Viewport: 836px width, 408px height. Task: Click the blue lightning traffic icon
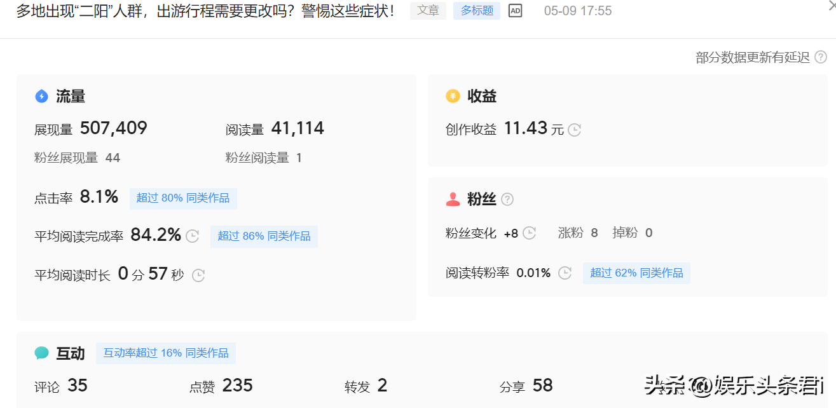41,97
